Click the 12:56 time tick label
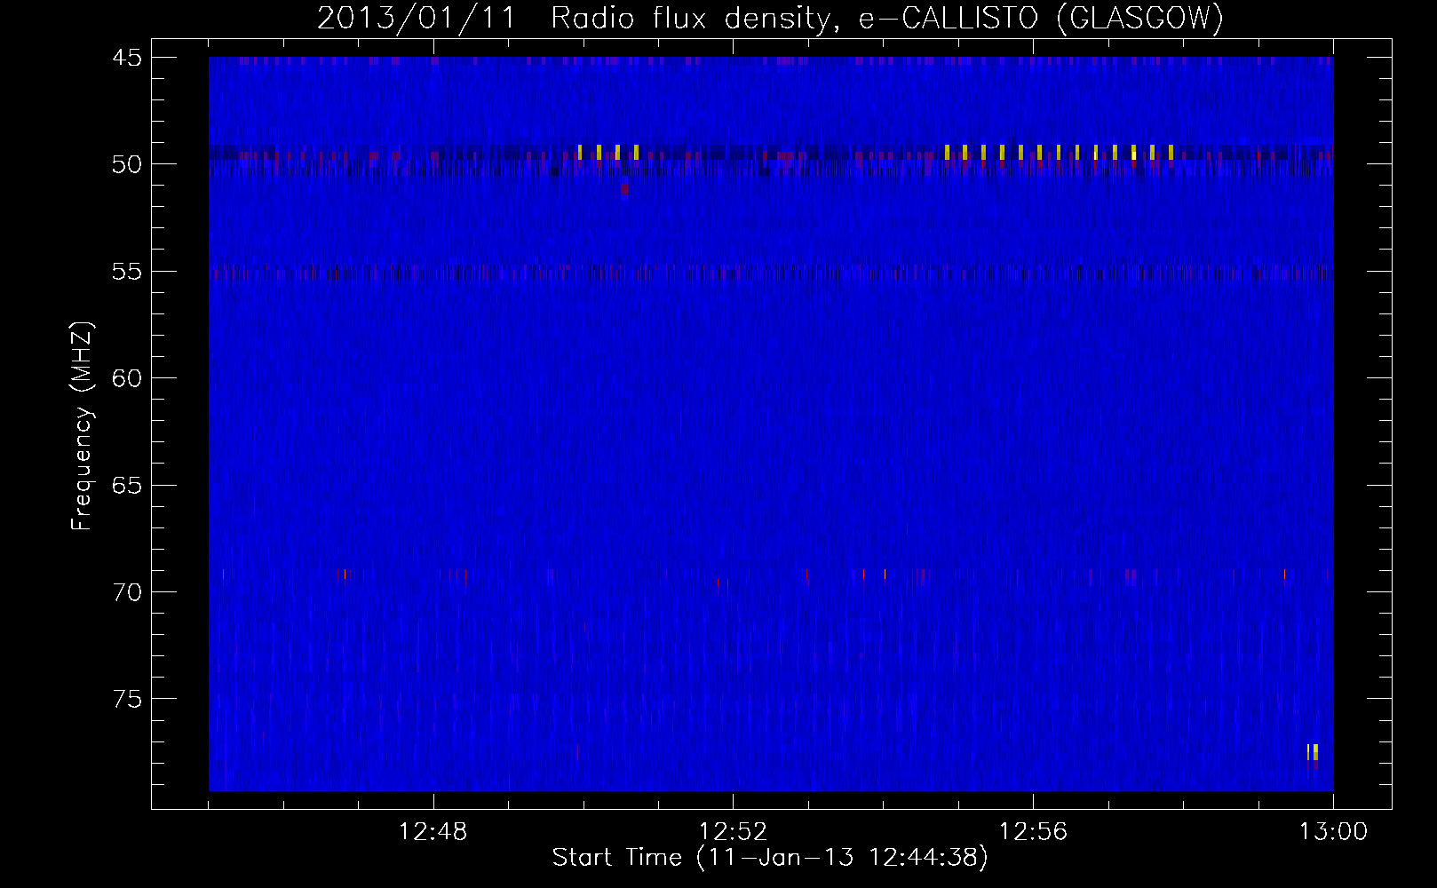 [1033, 832]
